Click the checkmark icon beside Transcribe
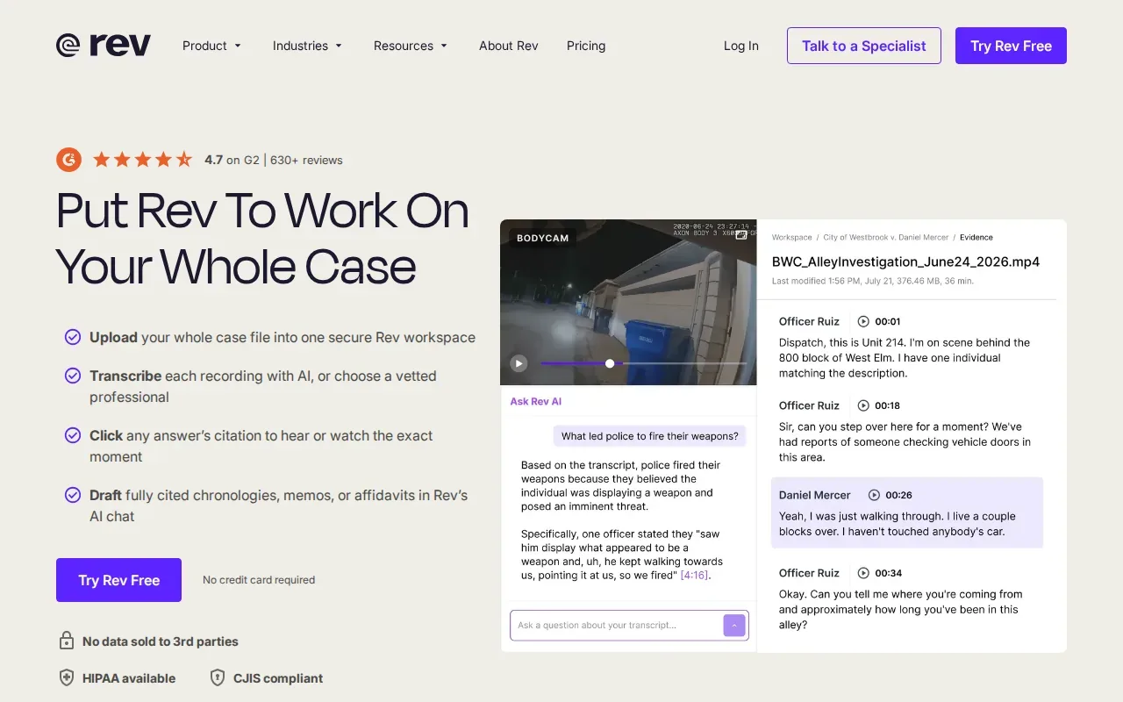The height and width of the screenshot is (702, 1123). pos(73,376)
